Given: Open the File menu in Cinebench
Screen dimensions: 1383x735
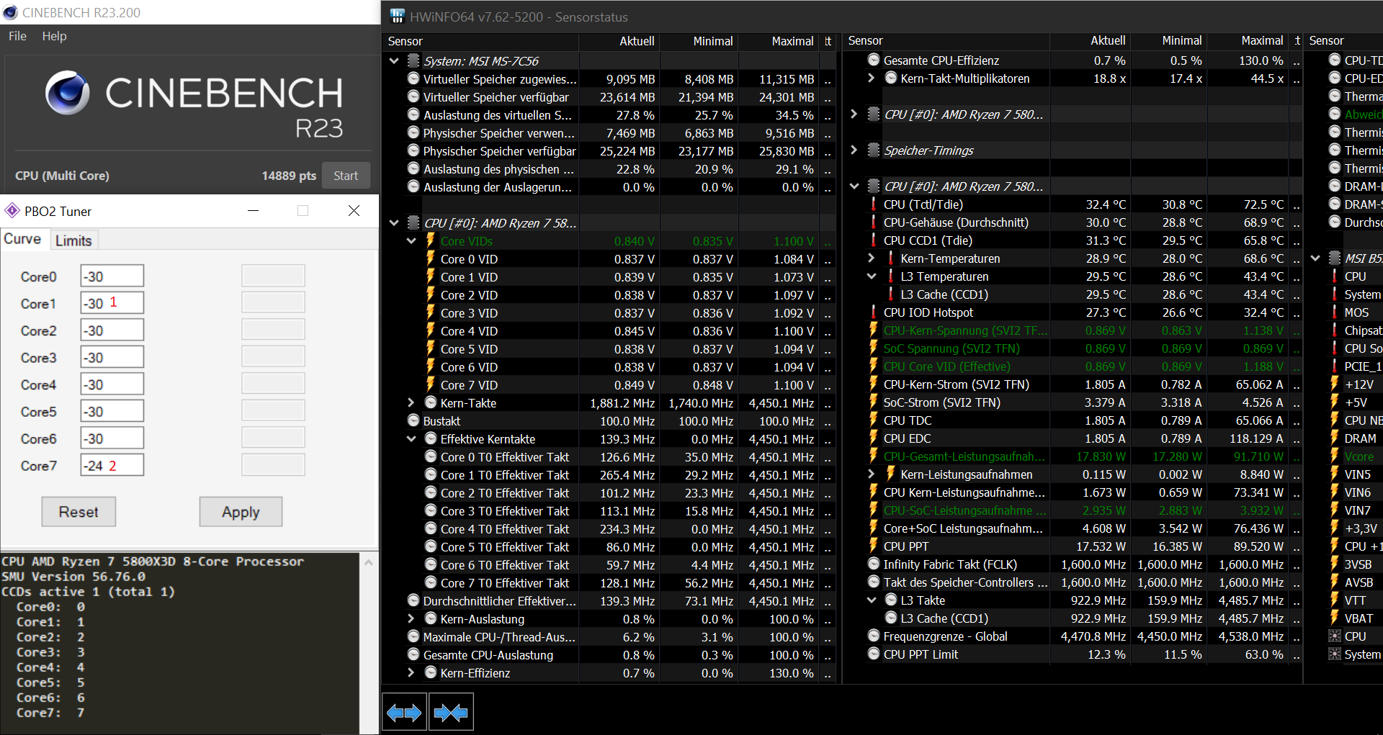Looking at the screenshot, I should pos(17,36).
